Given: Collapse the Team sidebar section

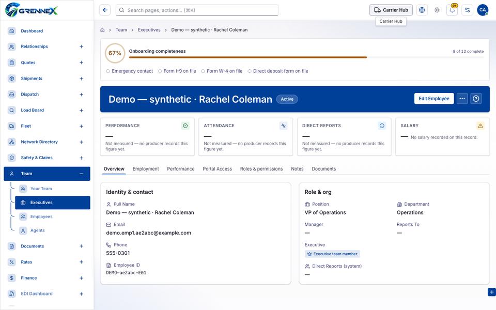Looking at the screenshot, I should pyautogui.click(x=81, y=174).
